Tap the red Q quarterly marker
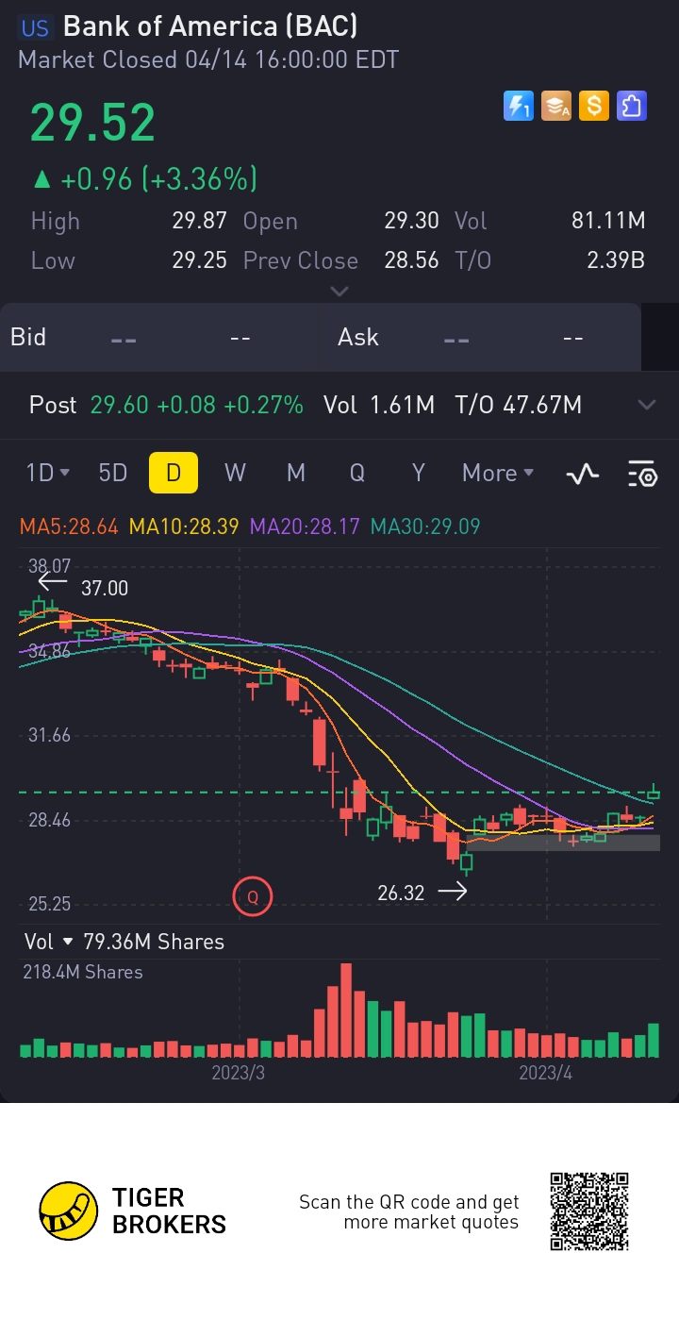Screen dimensions: 679x1320 (253, 896)
